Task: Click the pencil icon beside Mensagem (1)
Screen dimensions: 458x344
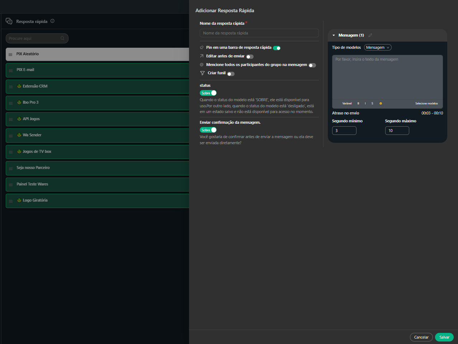Action: pyautogui.click(x=370, y=35)
